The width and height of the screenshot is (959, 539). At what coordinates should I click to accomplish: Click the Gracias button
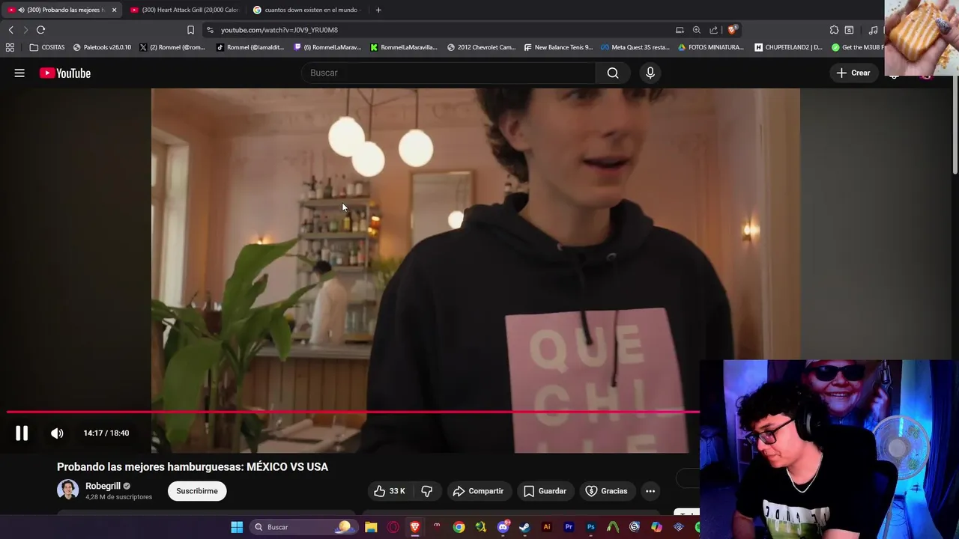(606, 491)
